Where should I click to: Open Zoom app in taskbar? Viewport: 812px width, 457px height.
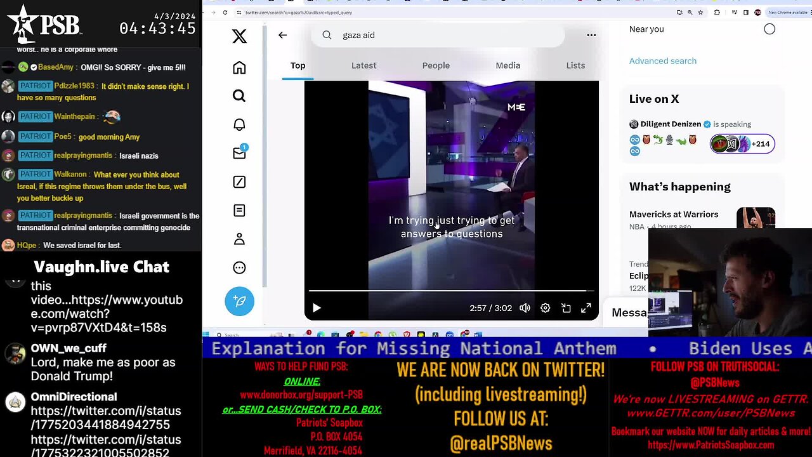[450, 334]
